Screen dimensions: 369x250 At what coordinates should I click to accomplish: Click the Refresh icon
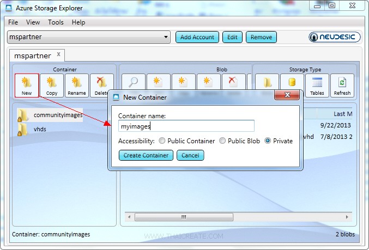(342, 86)
